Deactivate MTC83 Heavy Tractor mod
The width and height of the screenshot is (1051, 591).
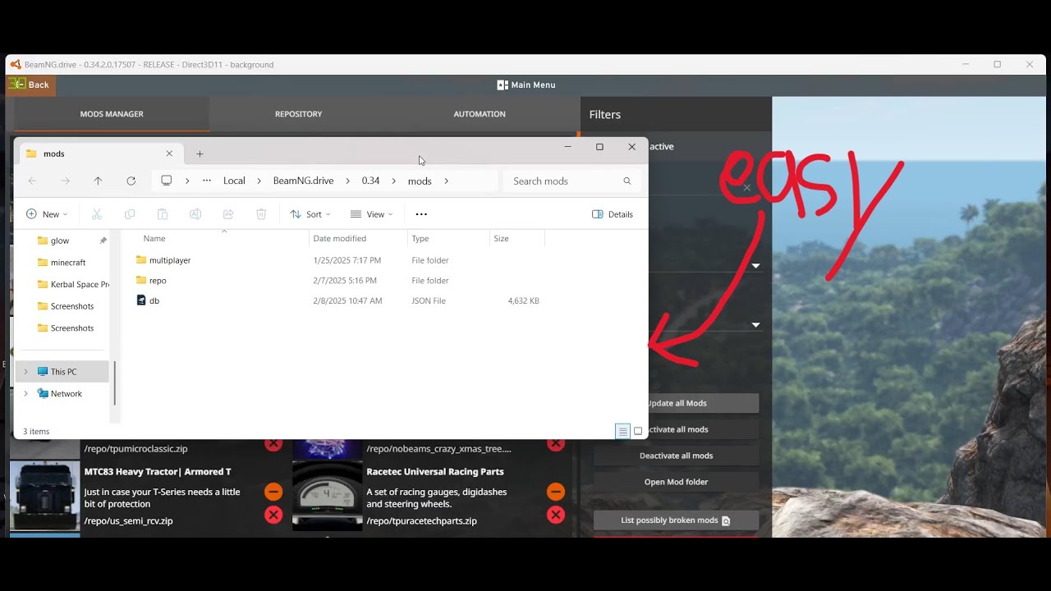pyautogui.click(x=273, y=492)
